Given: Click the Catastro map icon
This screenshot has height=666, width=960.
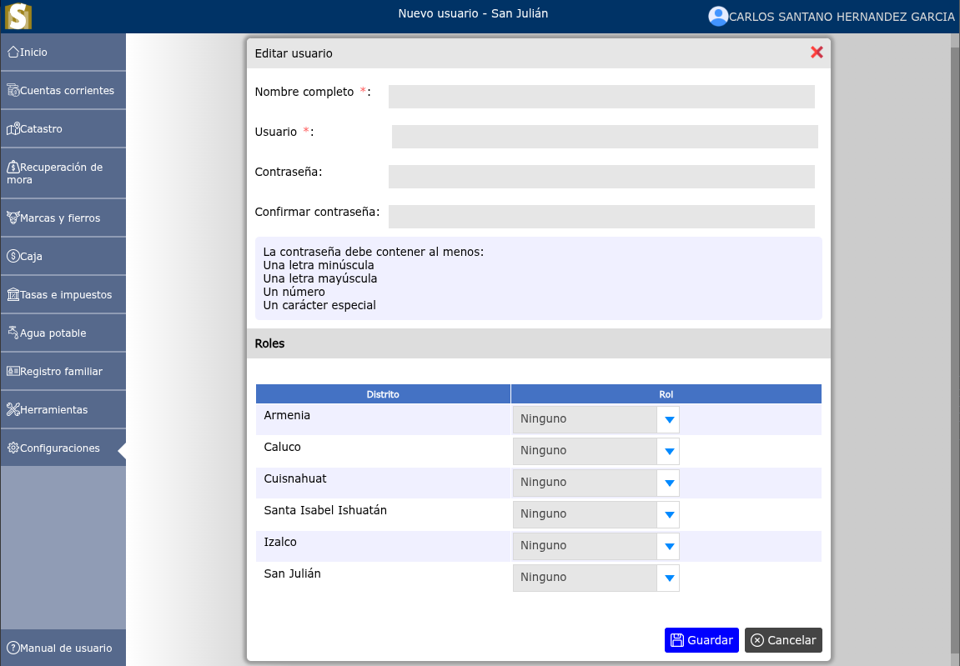Looking at the screenshot, I should coord(13,129).
